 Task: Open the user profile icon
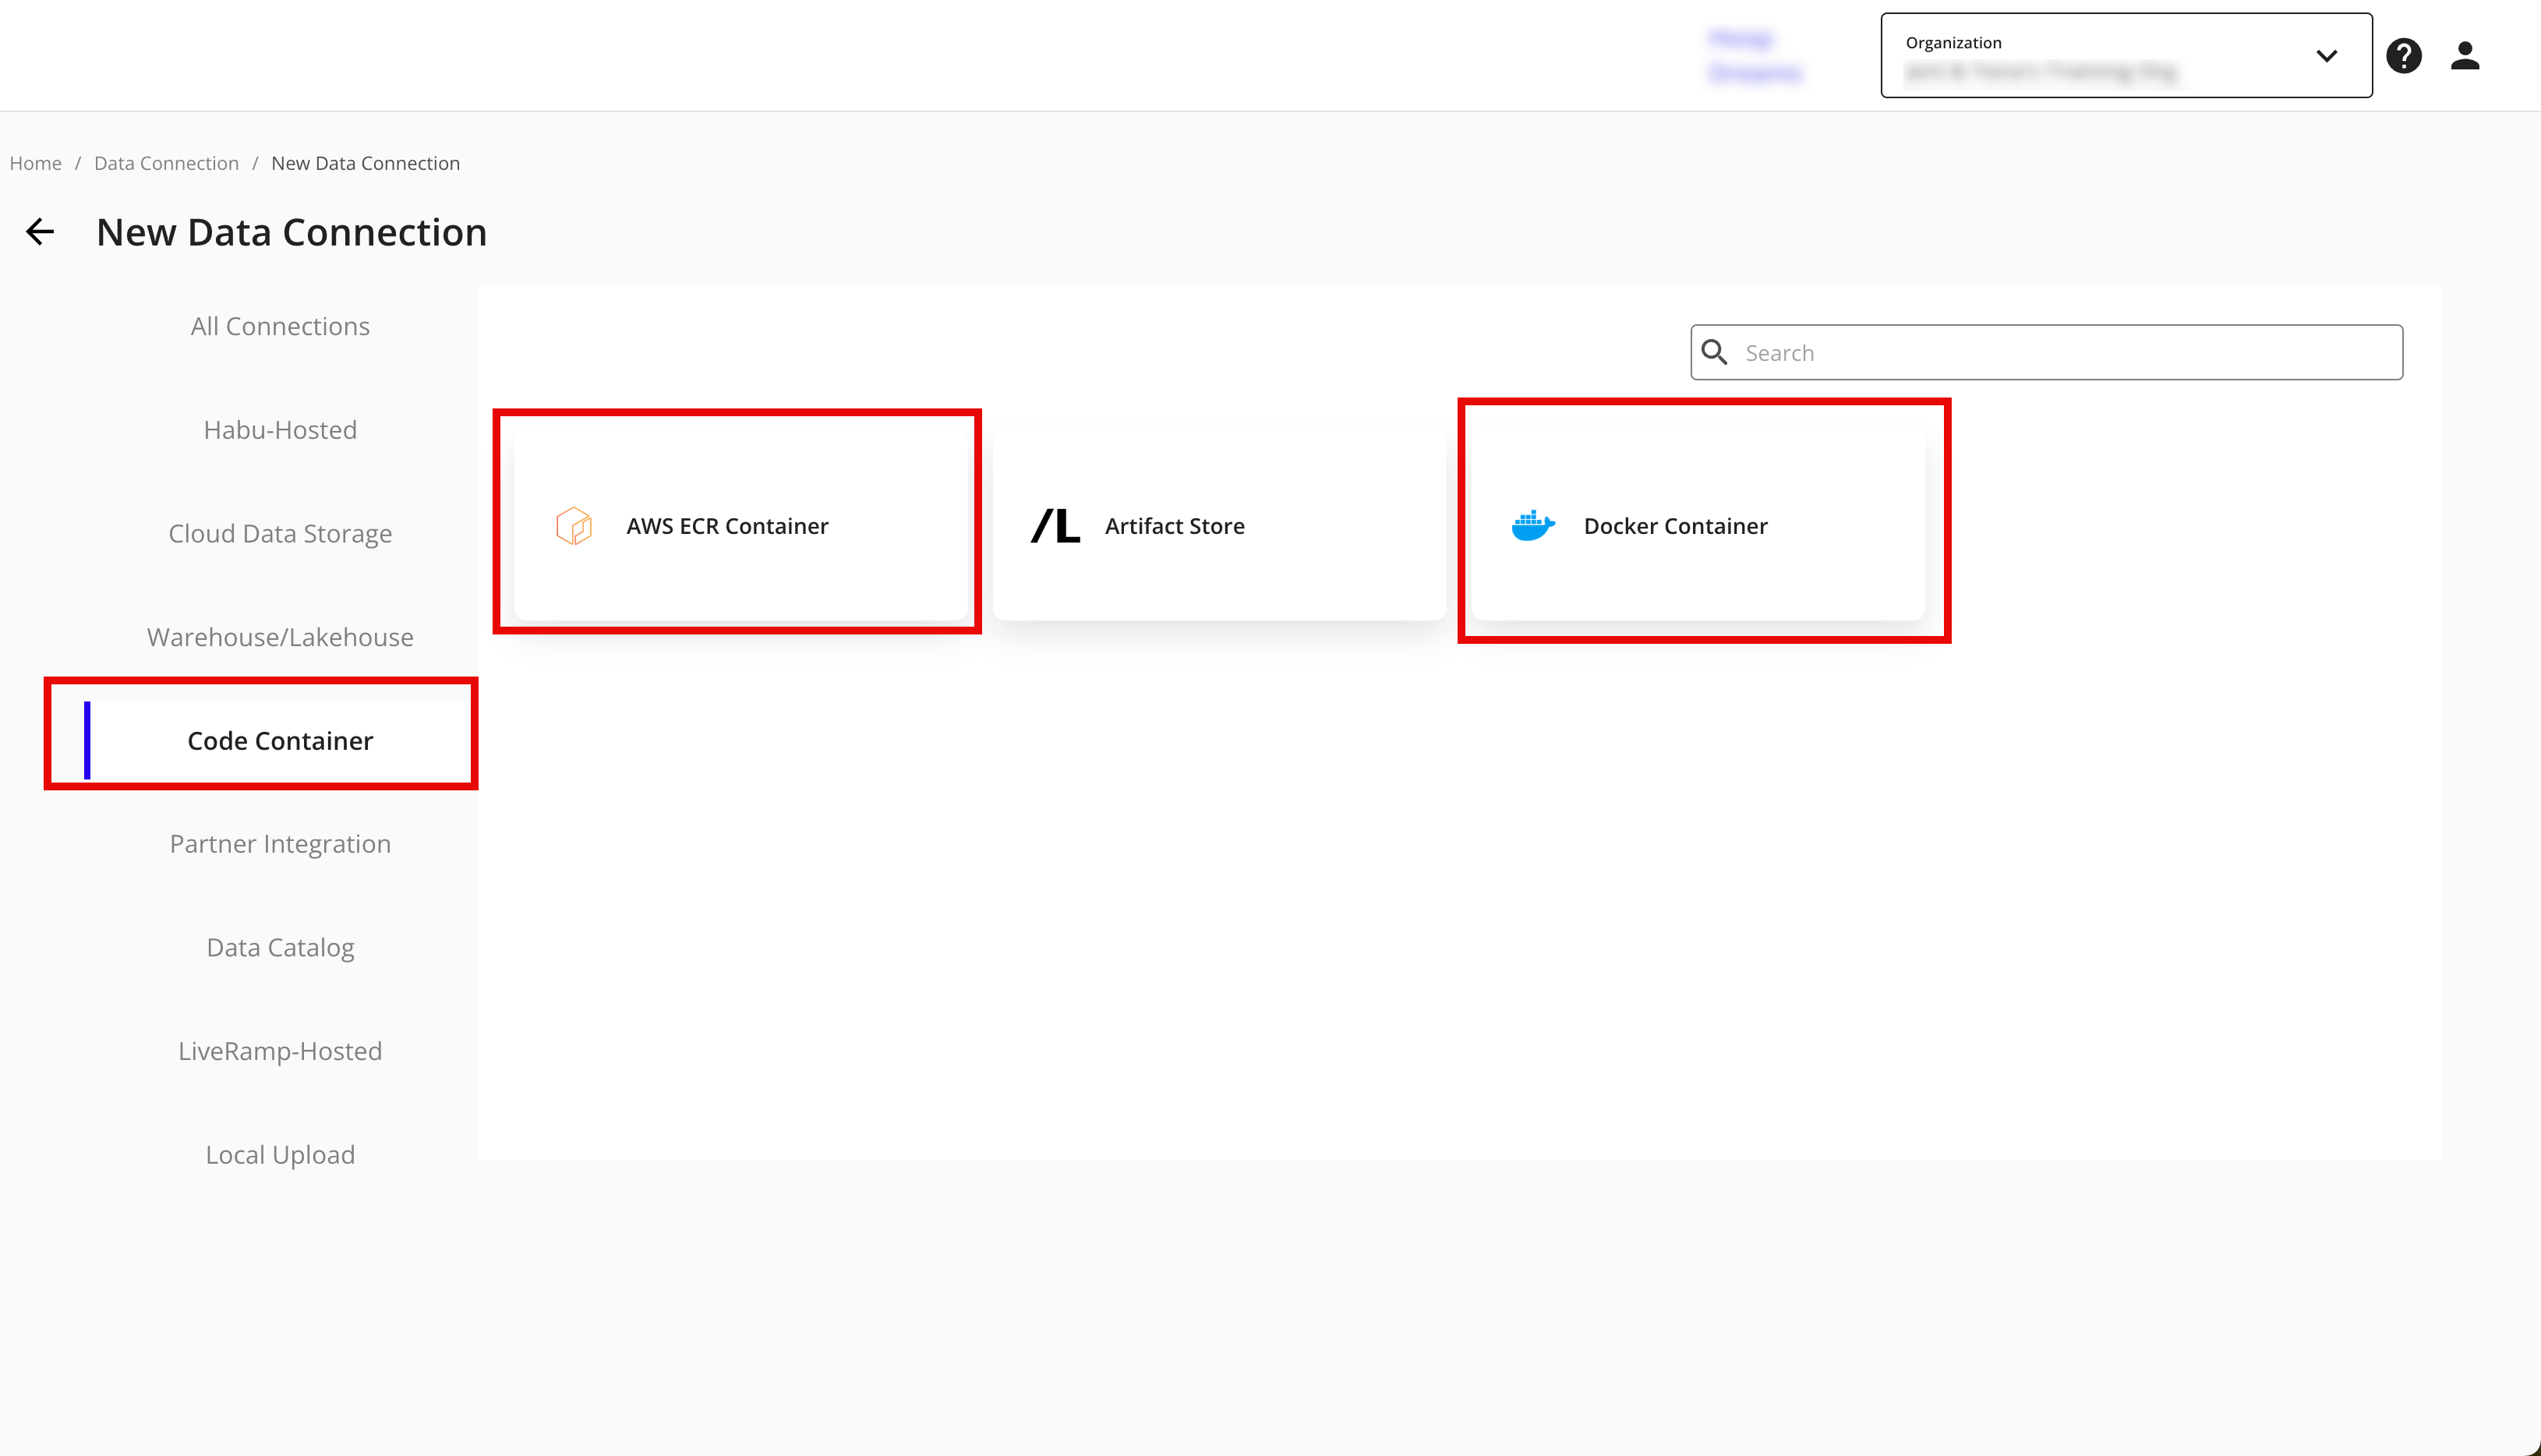coord(2465,55)
